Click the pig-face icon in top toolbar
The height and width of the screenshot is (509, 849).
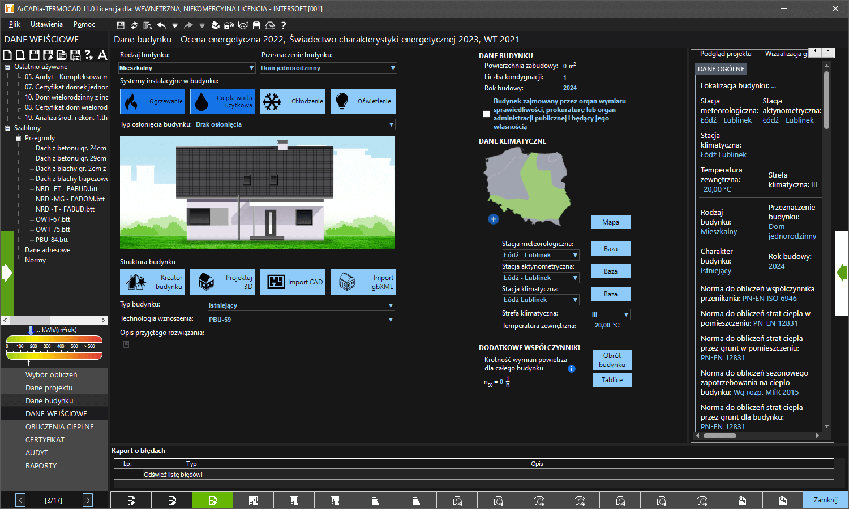click(x=243, y=25)
